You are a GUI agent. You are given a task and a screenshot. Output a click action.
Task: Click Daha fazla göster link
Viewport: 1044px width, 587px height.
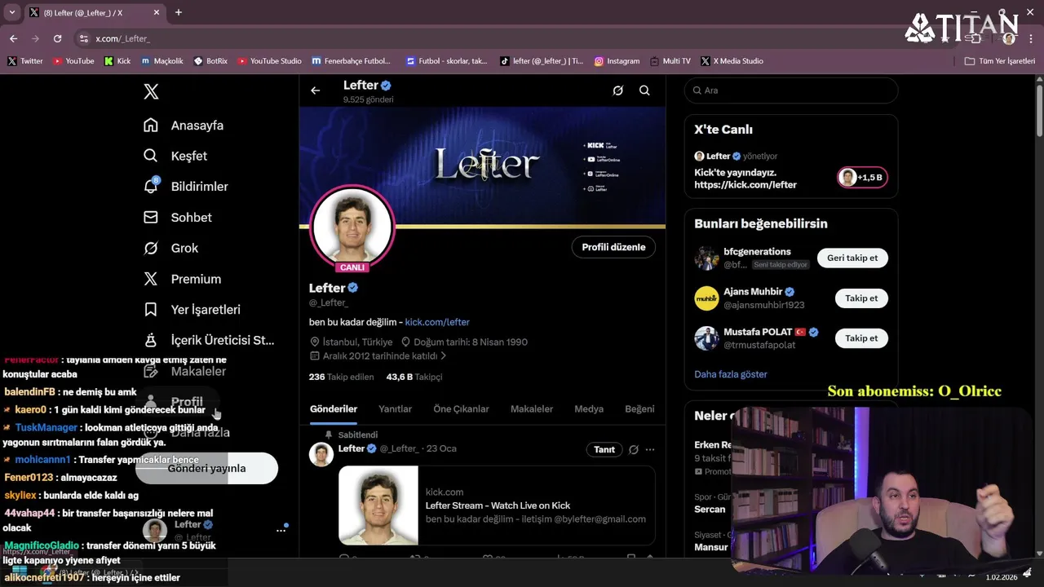coord(731,374)
